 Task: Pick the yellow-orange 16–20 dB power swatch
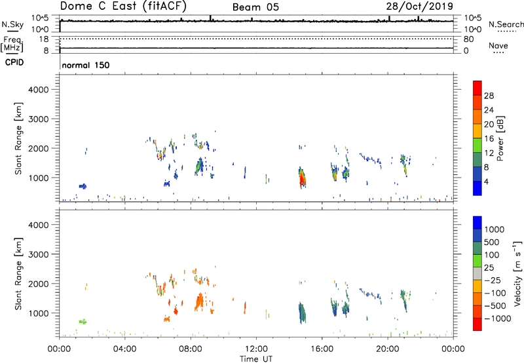tap(477, 131)
